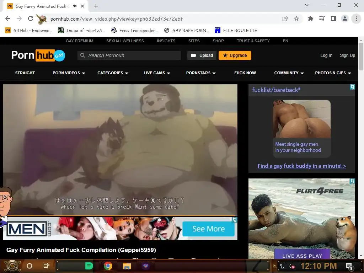Click the 12:10 PM taskbar clock
Viewport: 364px width, 273px height.
tap(319, 266)
